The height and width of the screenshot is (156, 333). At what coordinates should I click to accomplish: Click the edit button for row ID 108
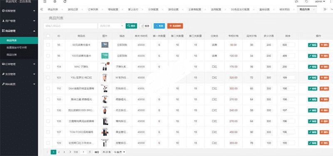point(313,121)
